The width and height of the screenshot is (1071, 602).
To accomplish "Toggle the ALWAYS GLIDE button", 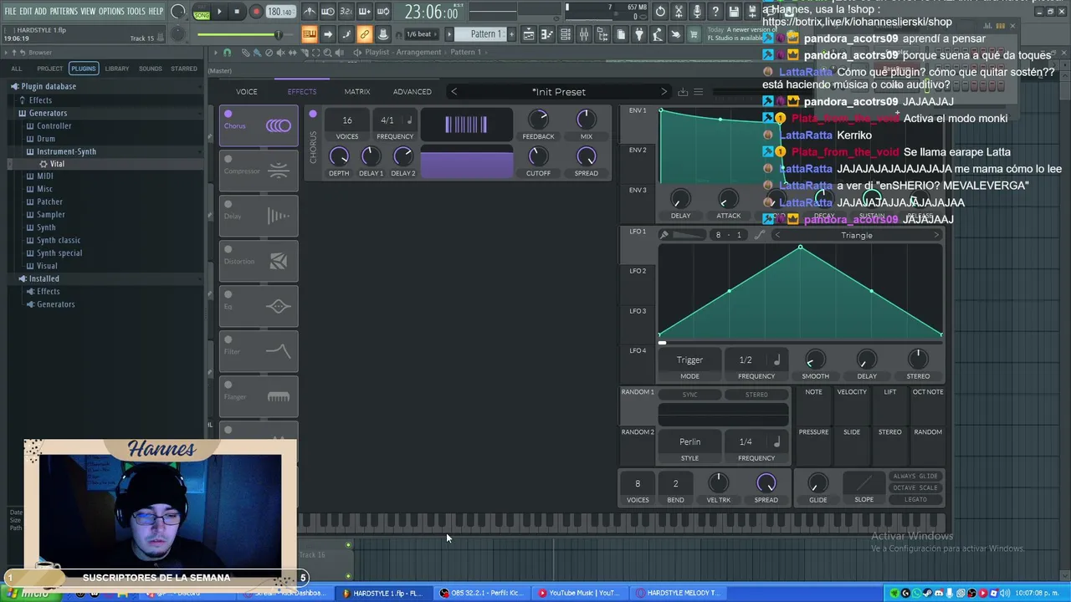I will click(x=915, y=477).
